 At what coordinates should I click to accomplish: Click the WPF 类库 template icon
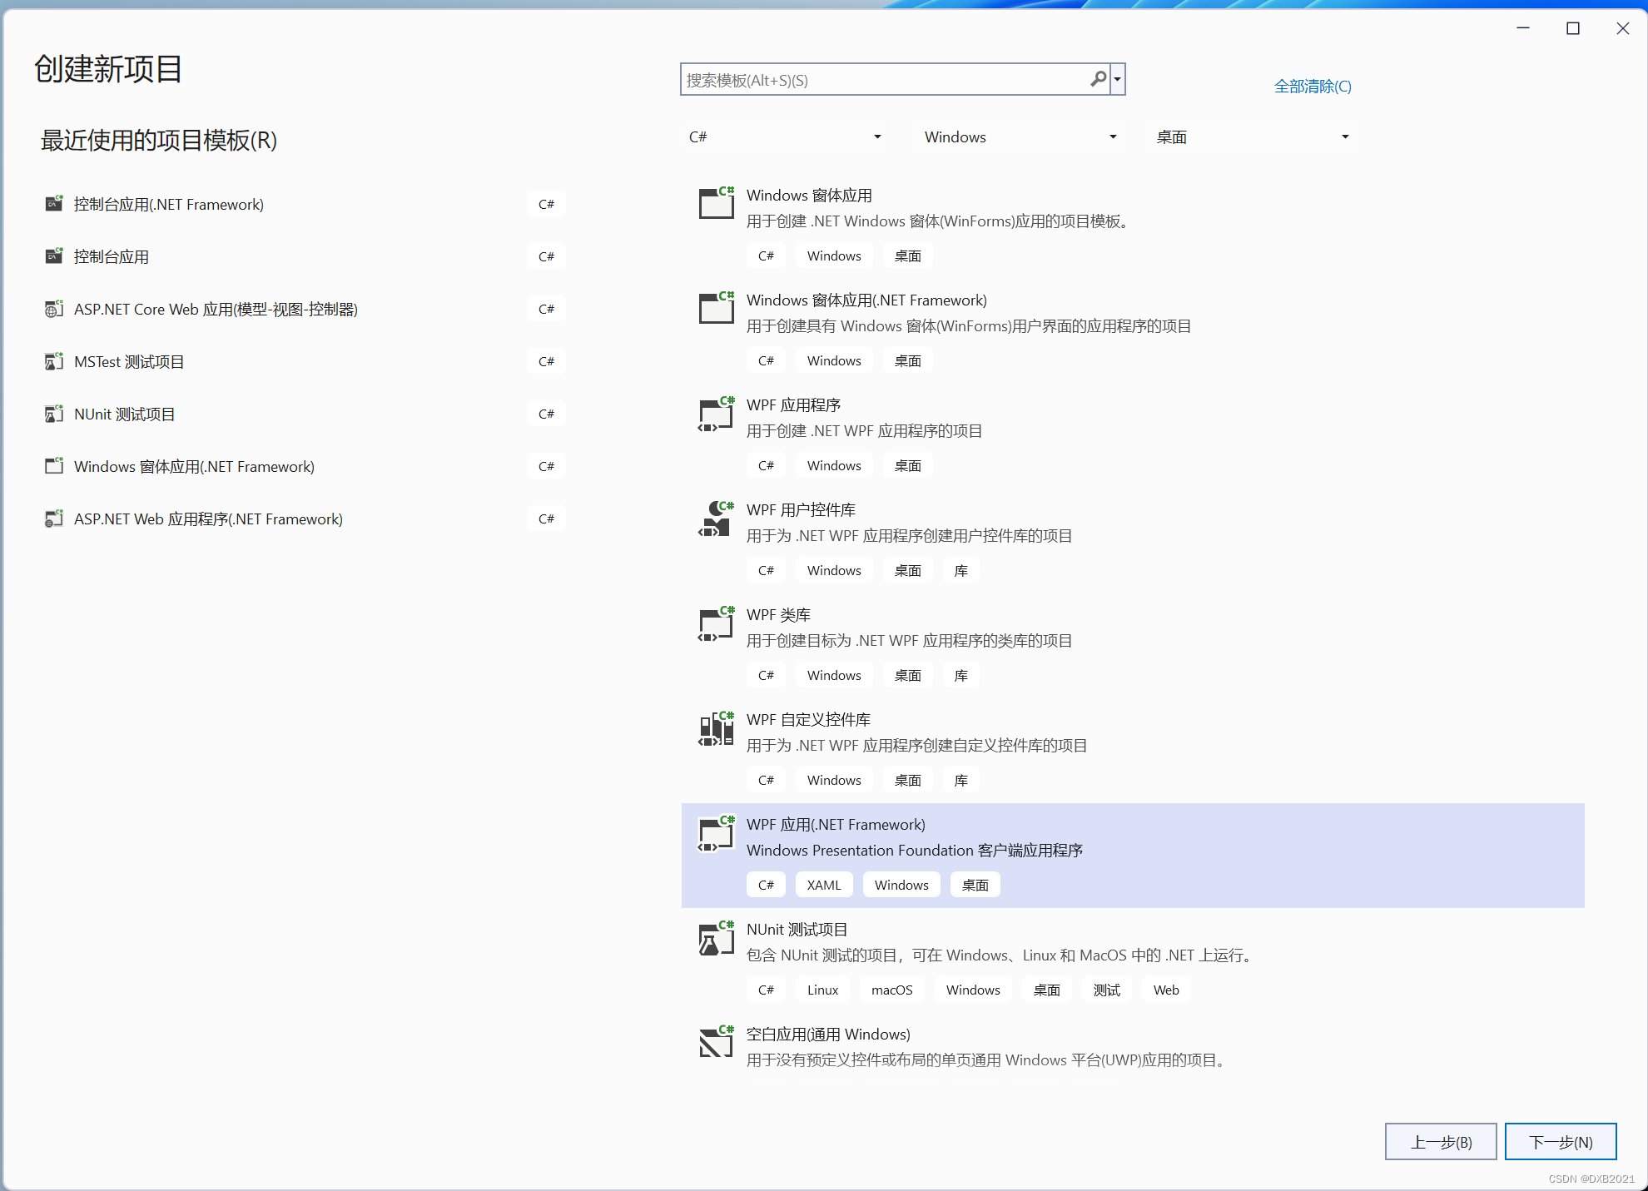717,623
